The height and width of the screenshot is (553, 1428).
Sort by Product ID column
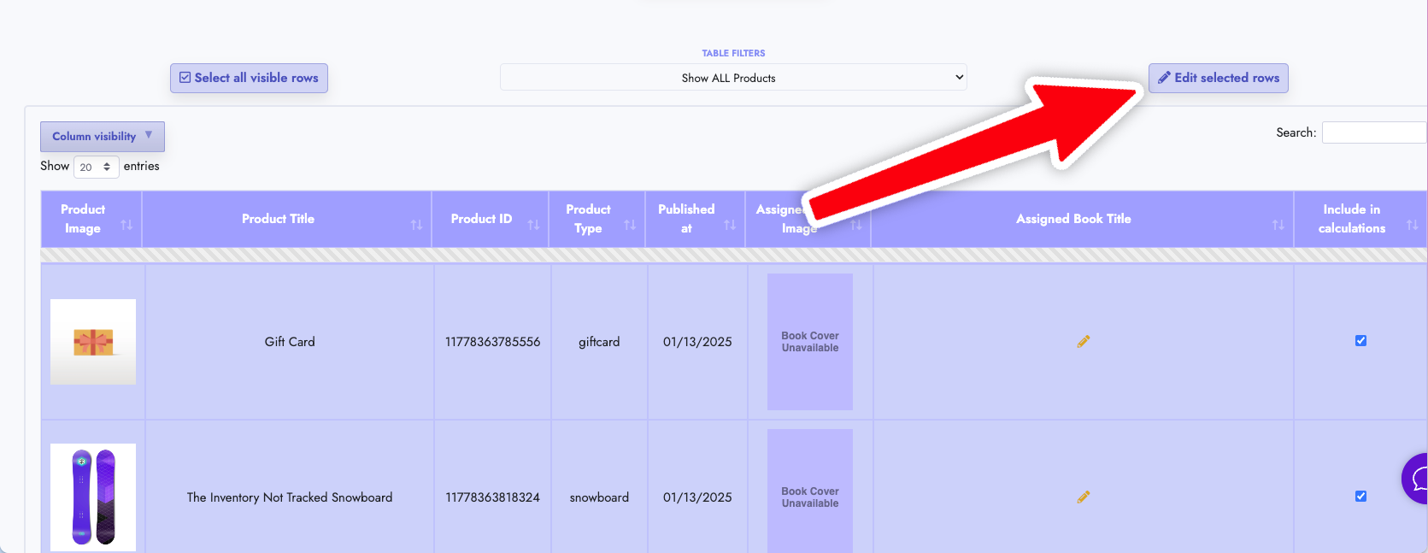pyautogui.click(x=491, y=219)
